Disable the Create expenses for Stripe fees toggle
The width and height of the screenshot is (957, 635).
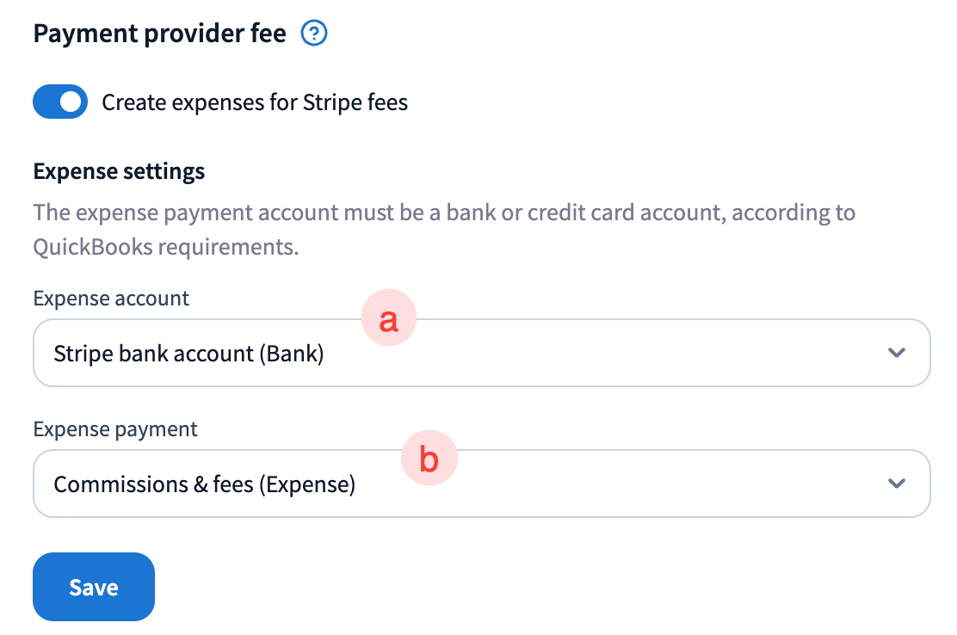click(x=60, y=102)
